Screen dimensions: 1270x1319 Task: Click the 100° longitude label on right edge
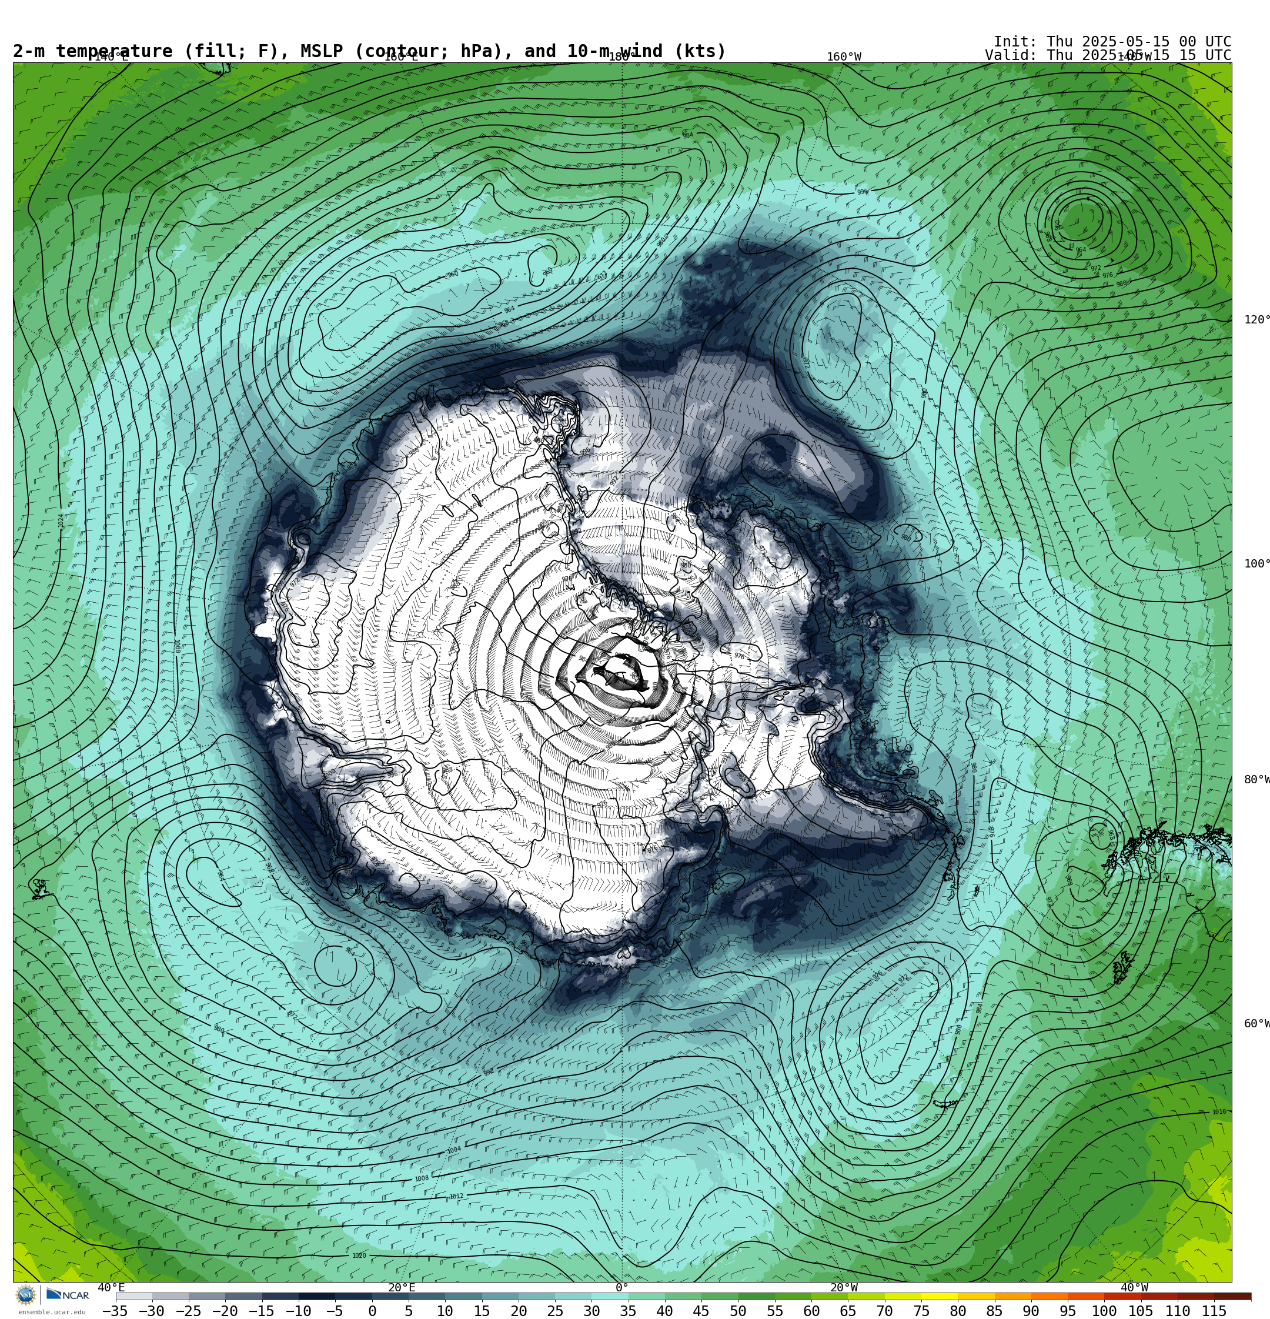[1256, 564]
